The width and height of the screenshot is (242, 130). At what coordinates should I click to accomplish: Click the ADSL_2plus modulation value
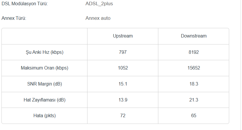[99, 4]
